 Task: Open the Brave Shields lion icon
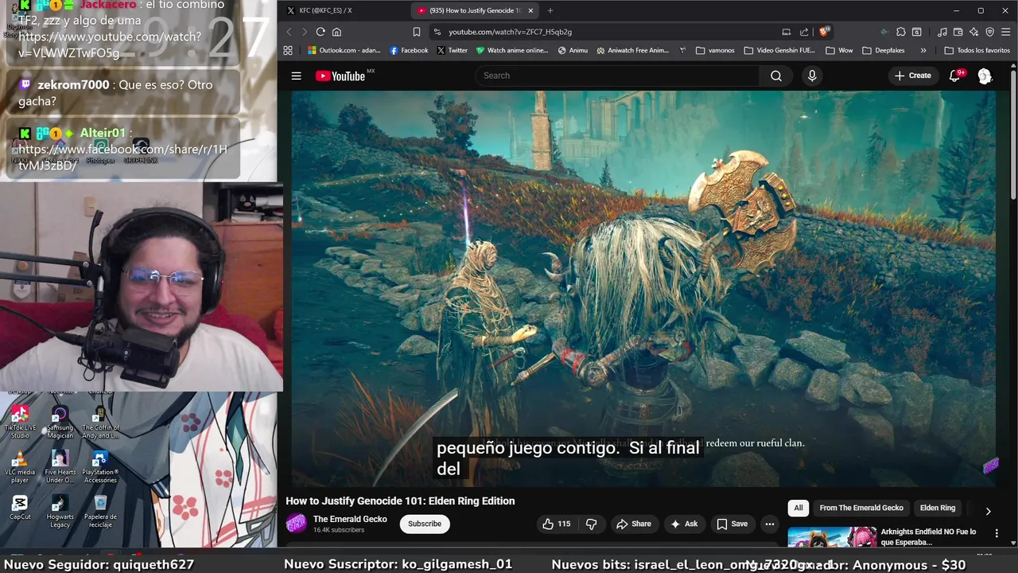pyautogui.click(x=824, y=32)
